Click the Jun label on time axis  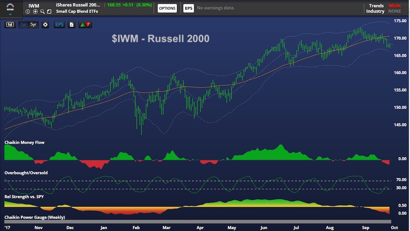click(x=263, y=228)
